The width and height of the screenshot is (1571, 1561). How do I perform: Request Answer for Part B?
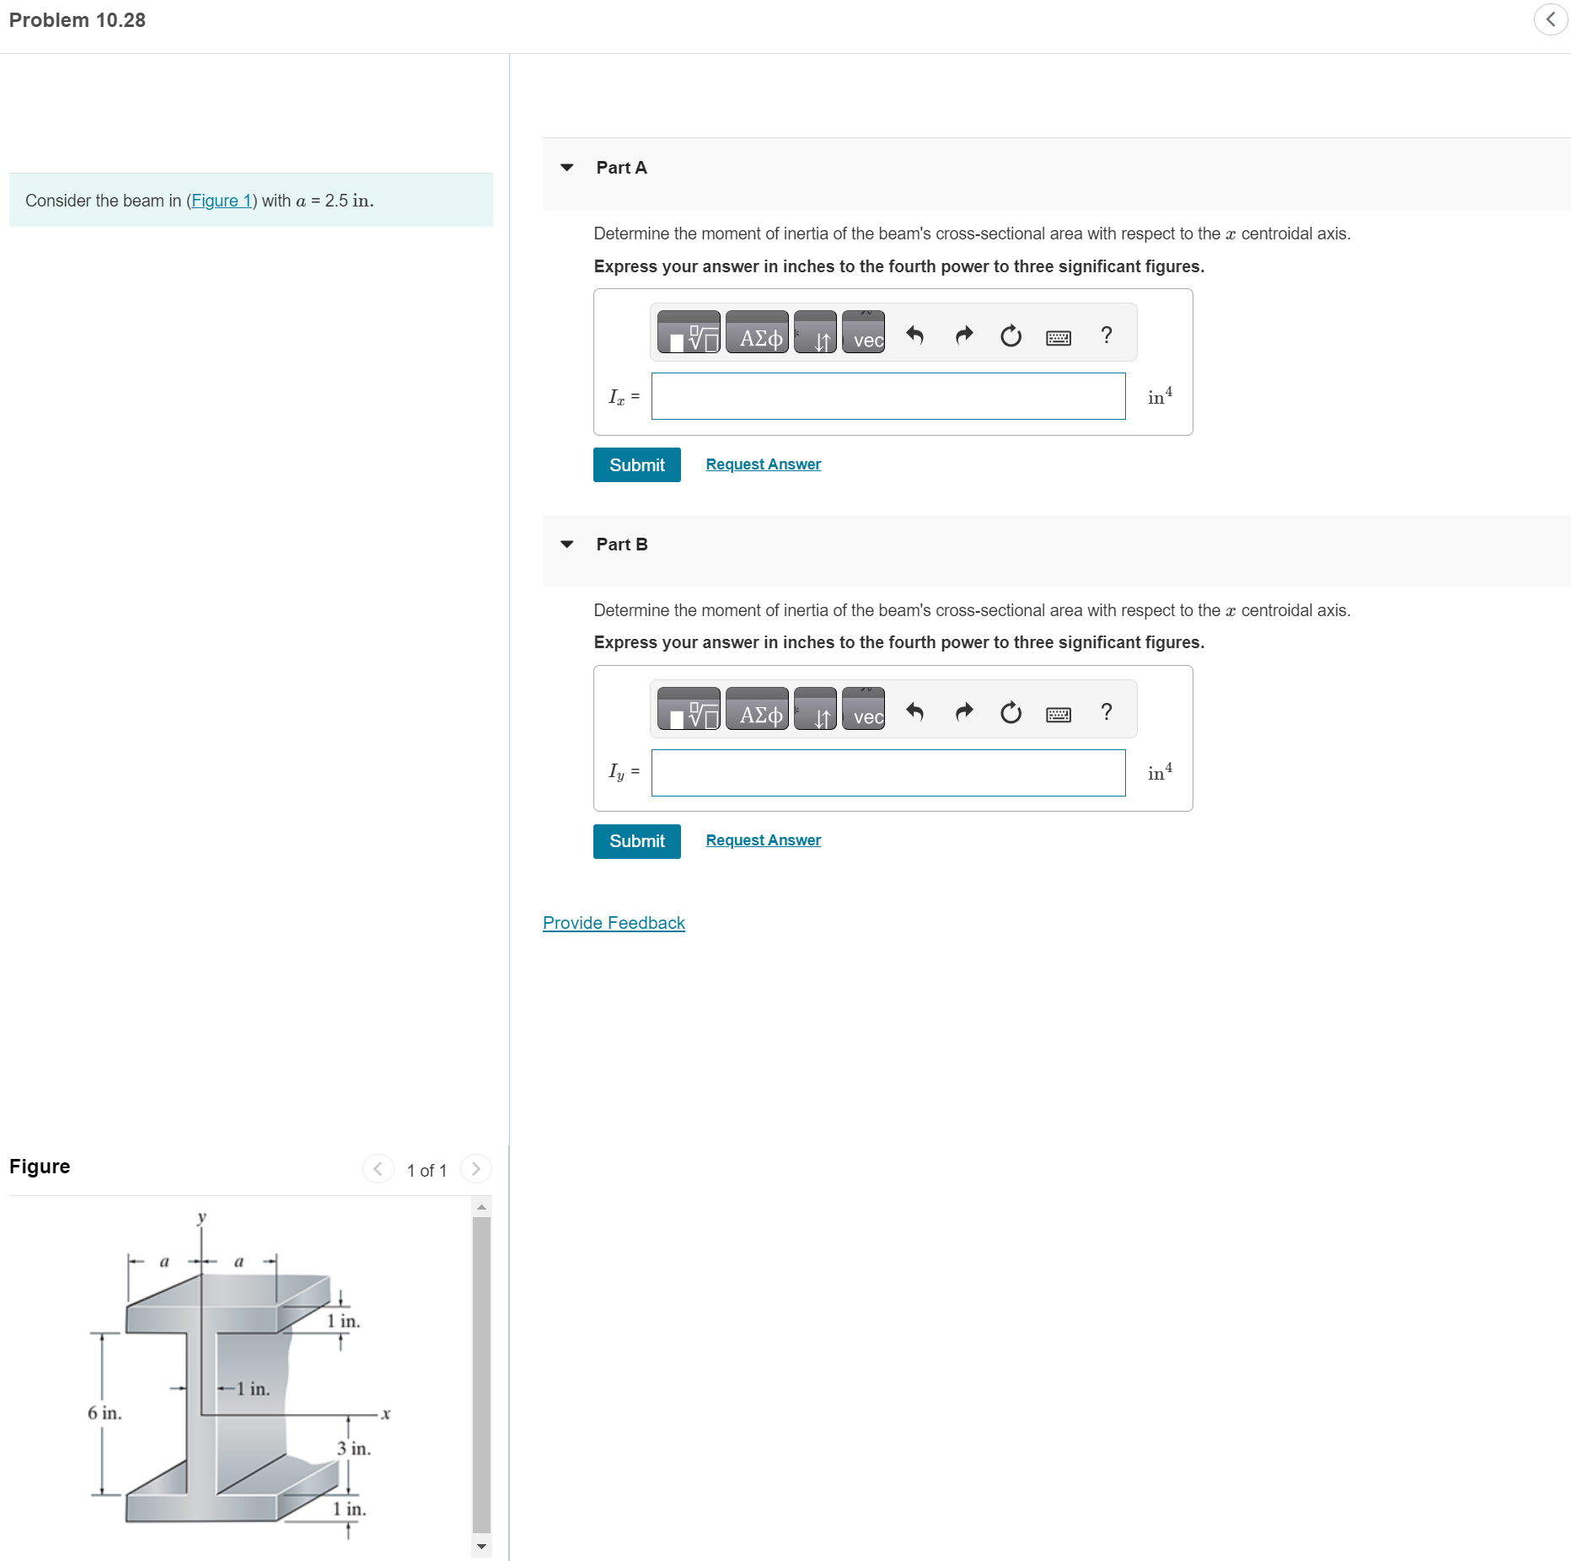pyautogui.click(x=764, y=840)
